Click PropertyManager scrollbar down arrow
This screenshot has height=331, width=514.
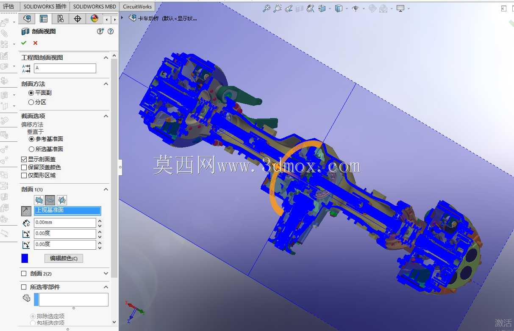pyautogui.click(x=114, y=322)
